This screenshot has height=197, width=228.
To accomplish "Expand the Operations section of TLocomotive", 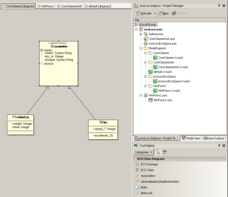I will click(42, 63).
